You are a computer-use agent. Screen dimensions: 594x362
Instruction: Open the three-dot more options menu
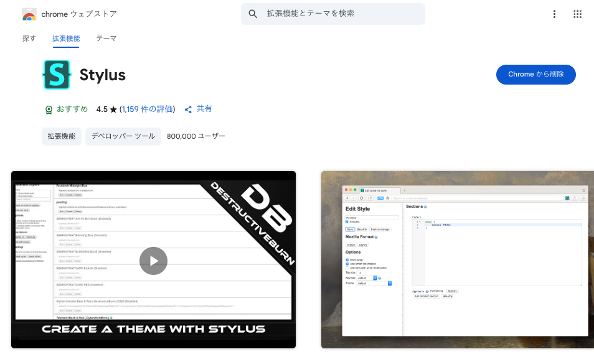coord(554,14)
